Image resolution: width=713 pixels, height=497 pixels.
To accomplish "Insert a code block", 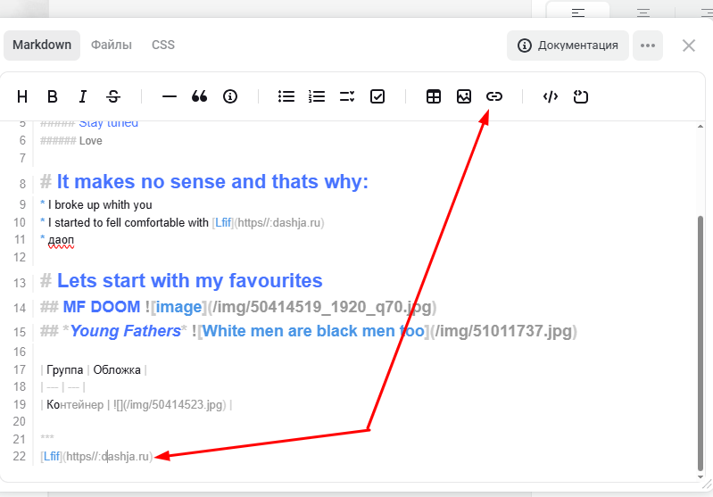I will coord(551,96).
